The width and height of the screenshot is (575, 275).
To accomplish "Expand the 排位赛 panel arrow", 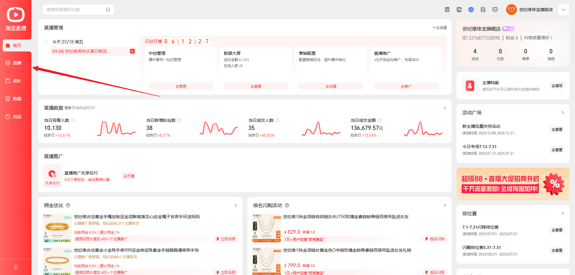I will click(x=562, y=213).
